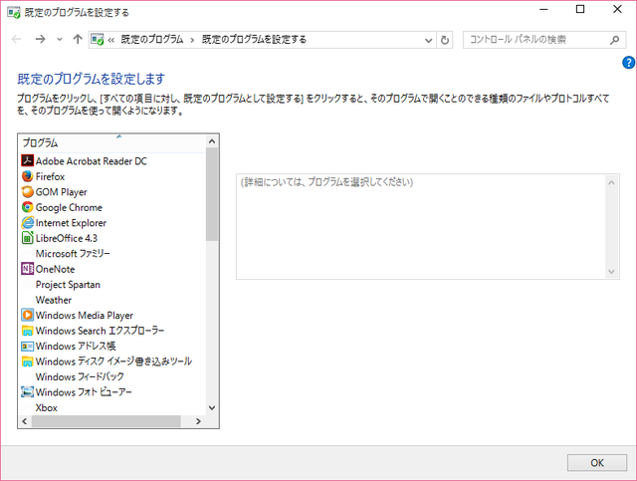Click program list scroll right arrow
Screen dimensions: 637x481
tap(198, 421)
